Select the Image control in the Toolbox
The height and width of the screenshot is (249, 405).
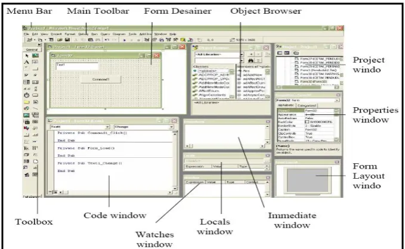point(27,115)
